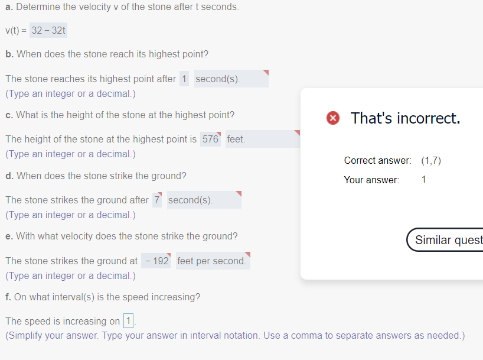
Task: Click the red marker on part b answer box
Action: coord(266,73)
